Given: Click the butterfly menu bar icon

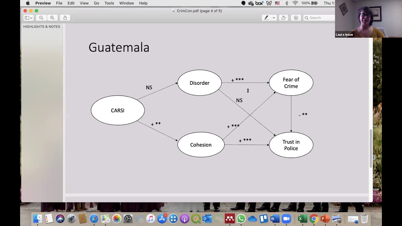Looking at the screenshot, I should pos(269,3).
